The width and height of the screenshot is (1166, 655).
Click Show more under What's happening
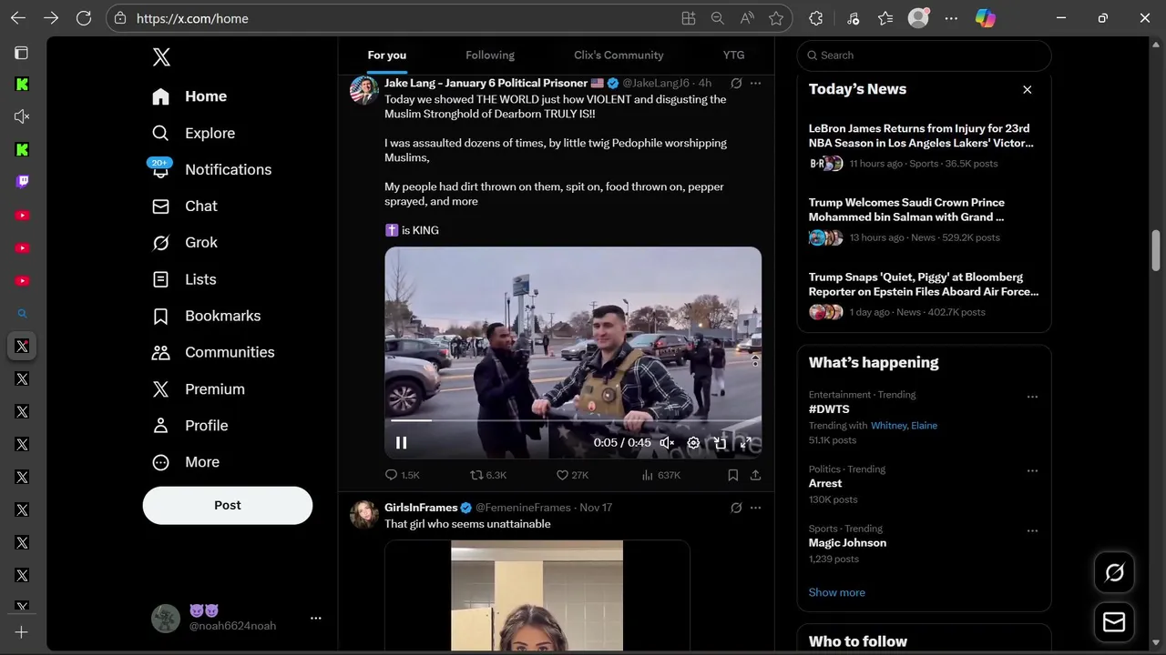point(837,592)
